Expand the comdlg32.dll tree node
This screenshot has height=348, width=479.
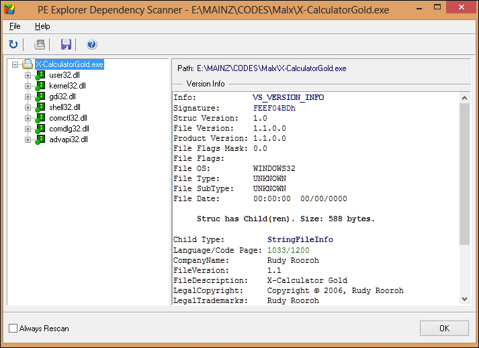point(28,129)
